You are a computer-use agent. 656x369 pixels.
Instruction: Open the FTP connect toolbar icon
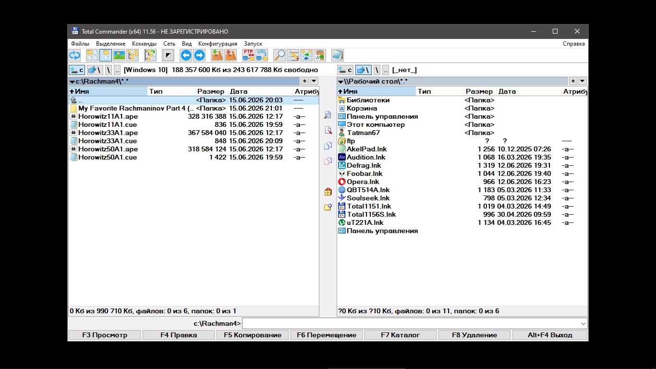pyautogui.click(x=248, y=55)
